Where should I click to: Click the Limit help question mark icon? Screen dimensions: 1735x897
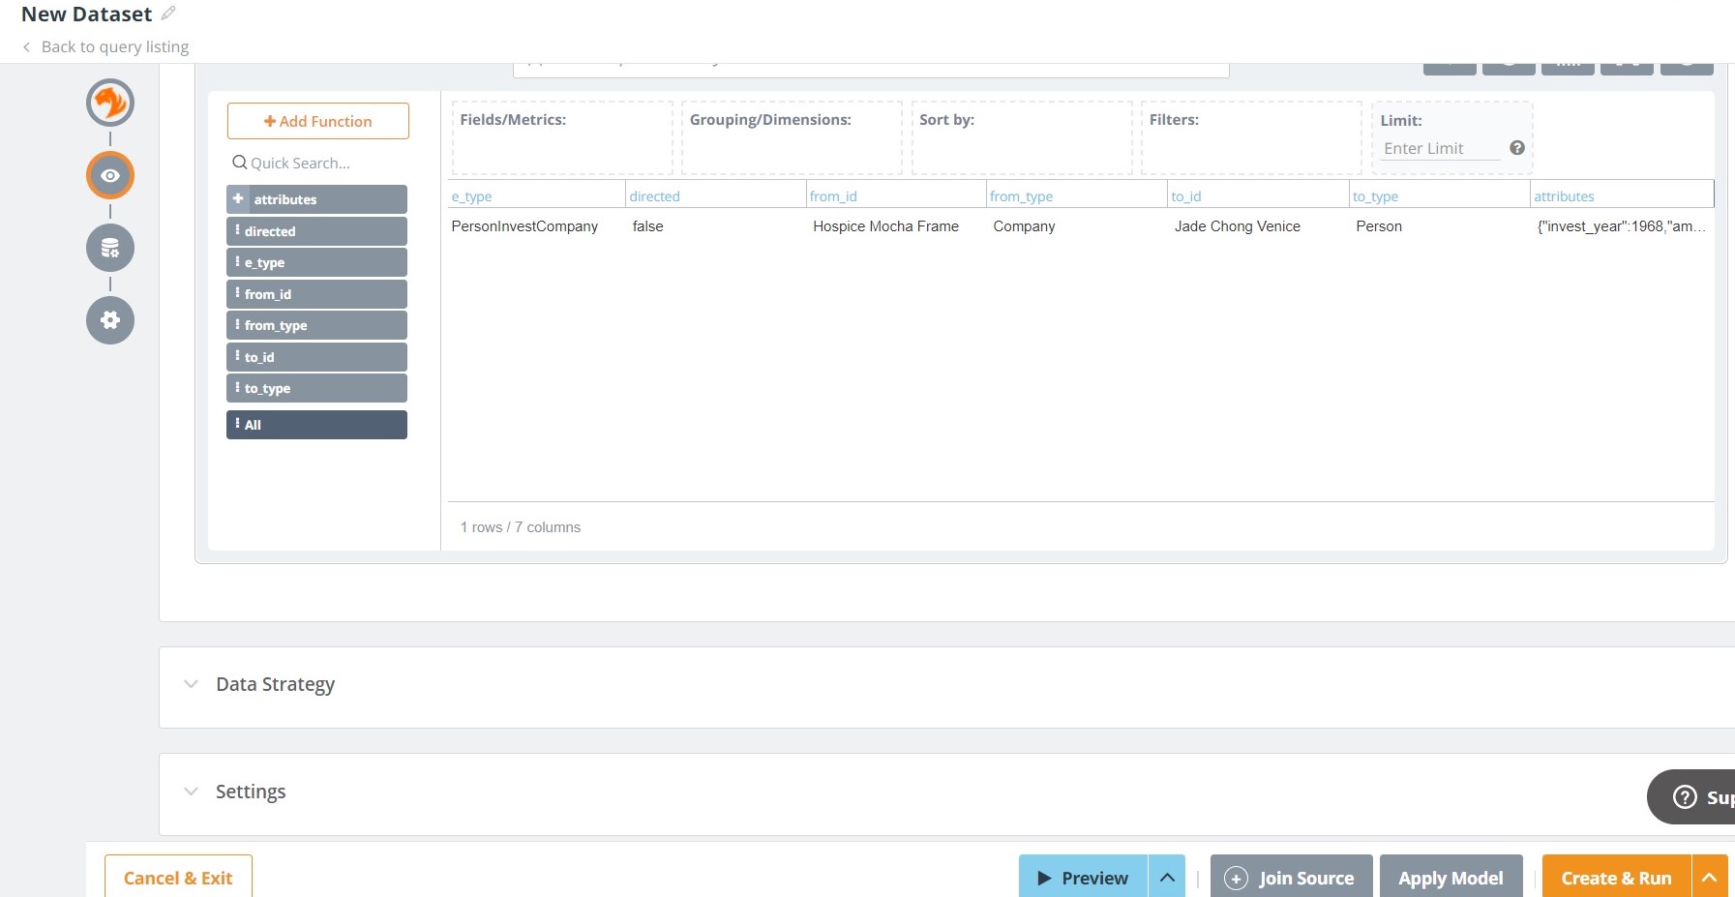1516,148
